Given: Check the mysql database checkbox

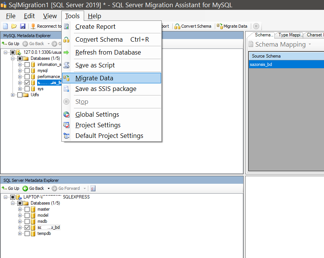Looking at the screenshot, I should click(27, 70).
